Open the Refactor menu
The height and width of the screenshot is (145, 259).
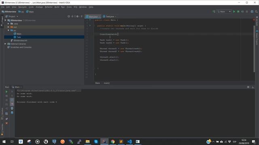[x=49, y=7]
